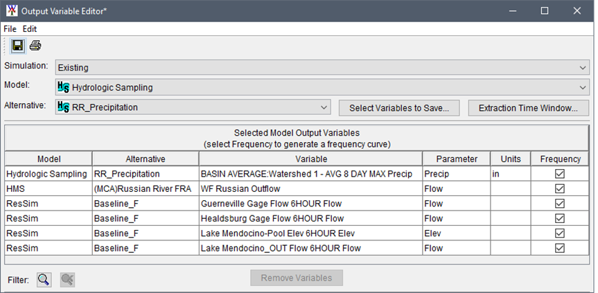The width and height of the screenshot is (598, 293).
Task: Select the WF Russian Outflow cell
Action: point(311,188)
